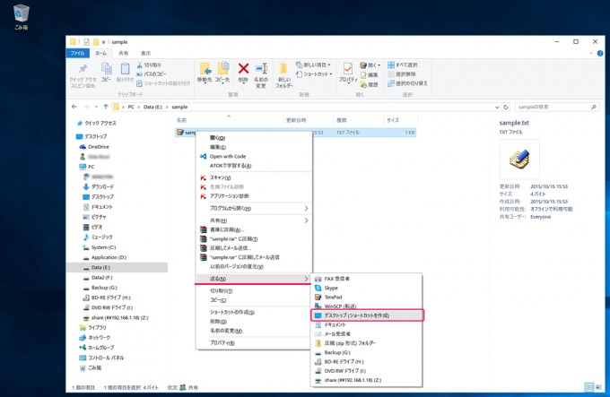
Task: Click ribbon 切り取り scissors button
Action: coord(149,65)
